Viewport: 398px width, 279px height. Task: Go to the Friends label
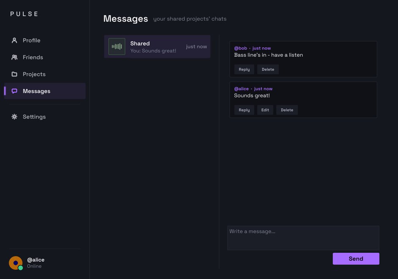click(33, 57)
